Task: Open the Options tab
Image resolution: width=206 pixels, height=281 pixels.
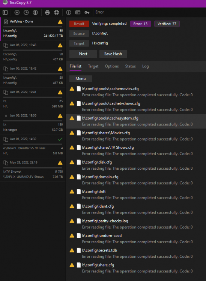Action: tap(112, 66)
